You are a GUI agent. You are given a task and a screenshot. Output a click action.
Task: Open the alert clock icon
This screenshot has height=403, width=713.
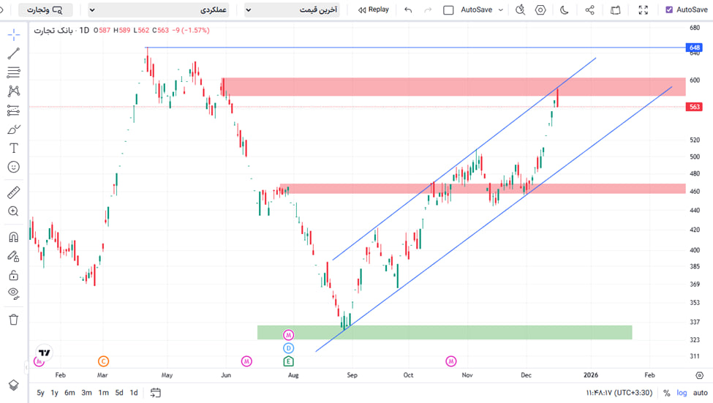[520, 10]
